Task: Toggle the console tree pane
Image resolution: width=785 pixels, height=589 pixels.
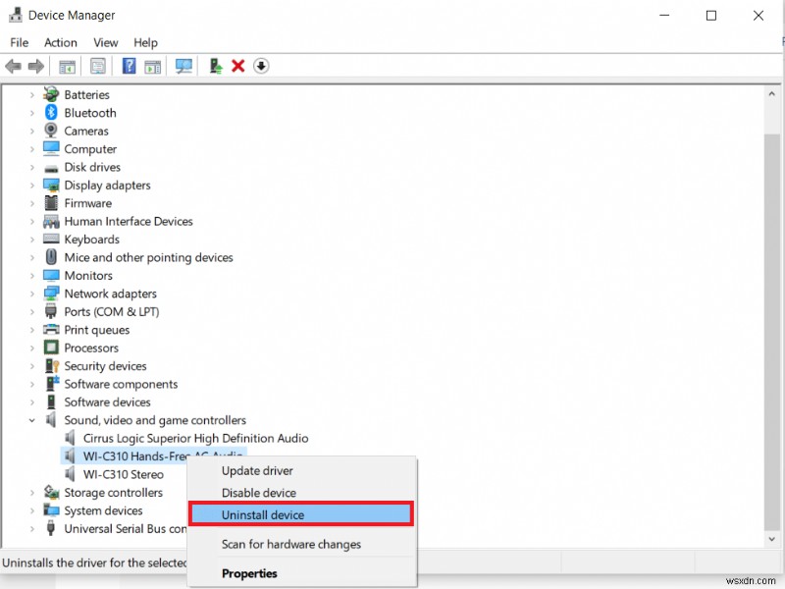Action: [66, 66]
